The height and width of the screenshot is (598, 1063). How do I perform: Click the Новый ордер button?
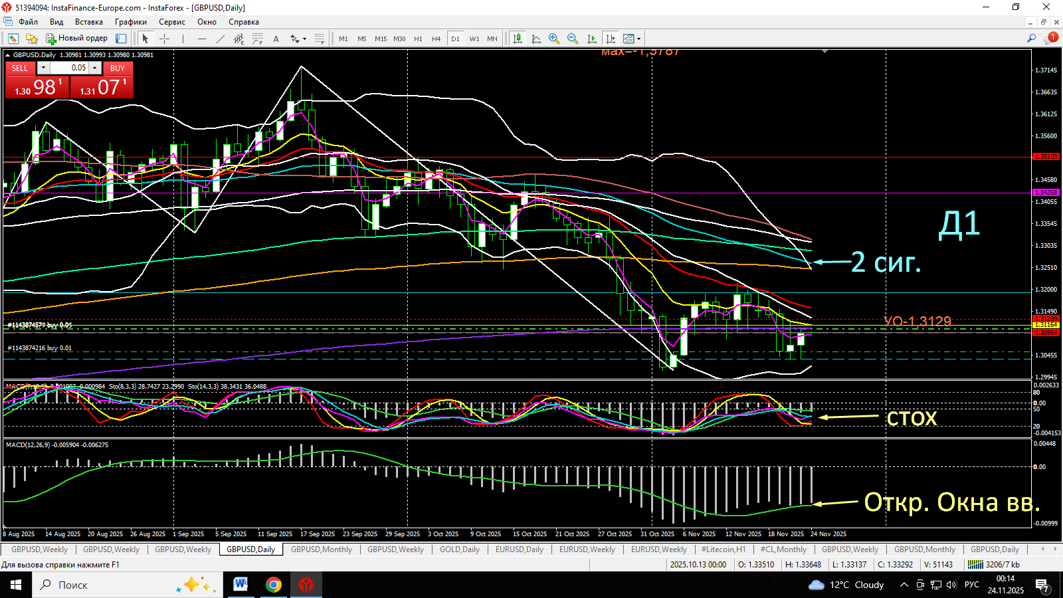click(x=76, y=39)
